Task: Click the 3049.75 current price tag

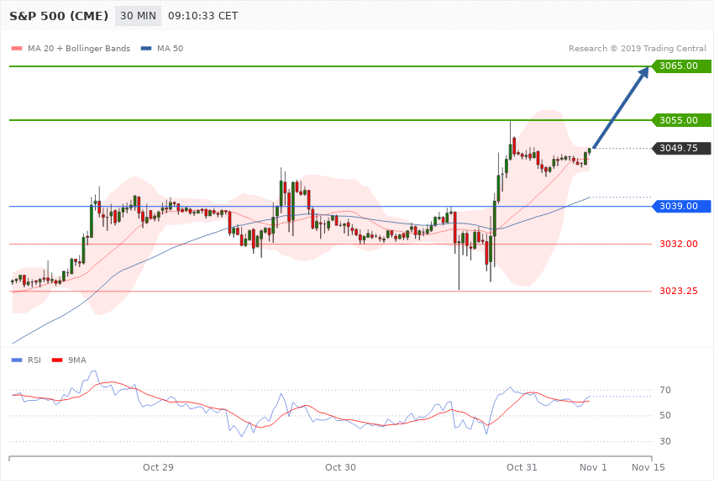Action: point(680,148)
